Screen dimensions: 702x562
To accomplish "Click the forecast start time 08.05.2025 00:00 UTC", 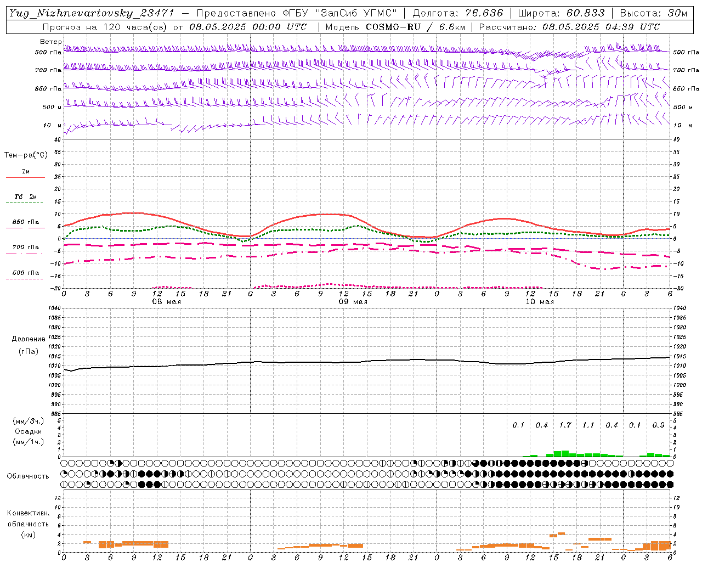I will (248, 27).
